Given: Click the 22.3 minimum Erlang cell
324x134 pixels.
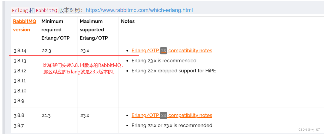Looking at the screenshot, I should tap(47, 51).
